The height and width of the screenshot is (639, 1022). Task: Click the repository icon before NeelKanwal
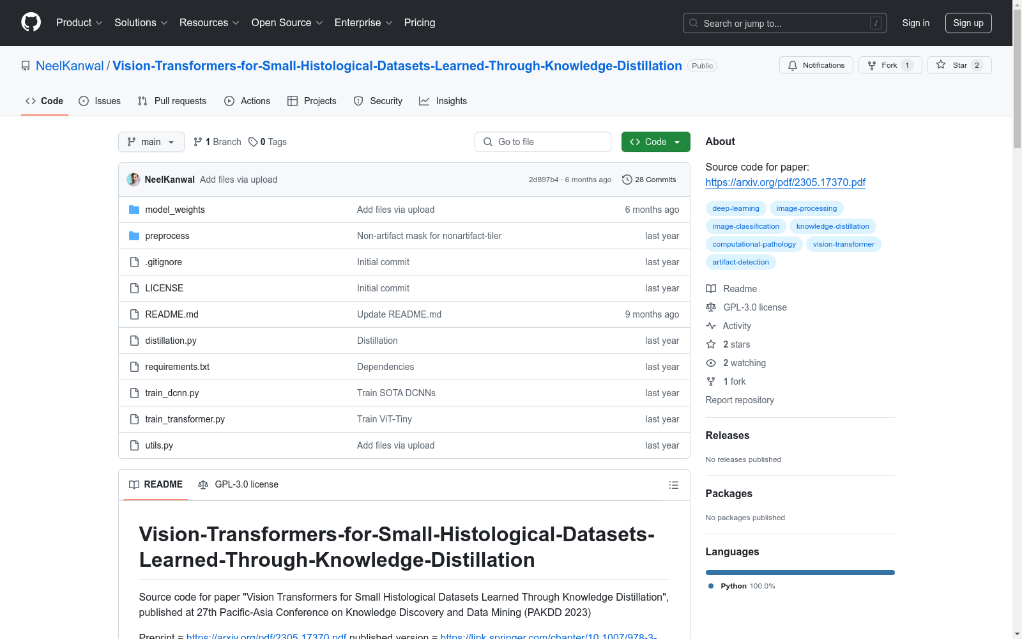(x=26, y=66)
